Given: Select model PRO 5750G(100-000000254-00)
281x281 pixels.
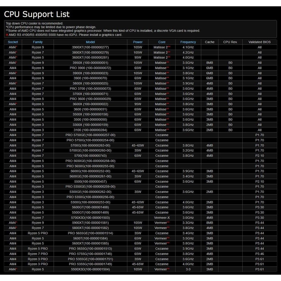Looking at the screenshot, I should tap(90, 140).
